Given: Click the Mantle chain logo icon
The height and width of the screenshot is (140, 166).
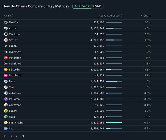Looking at the screenshot, I should tap(6, 22).
